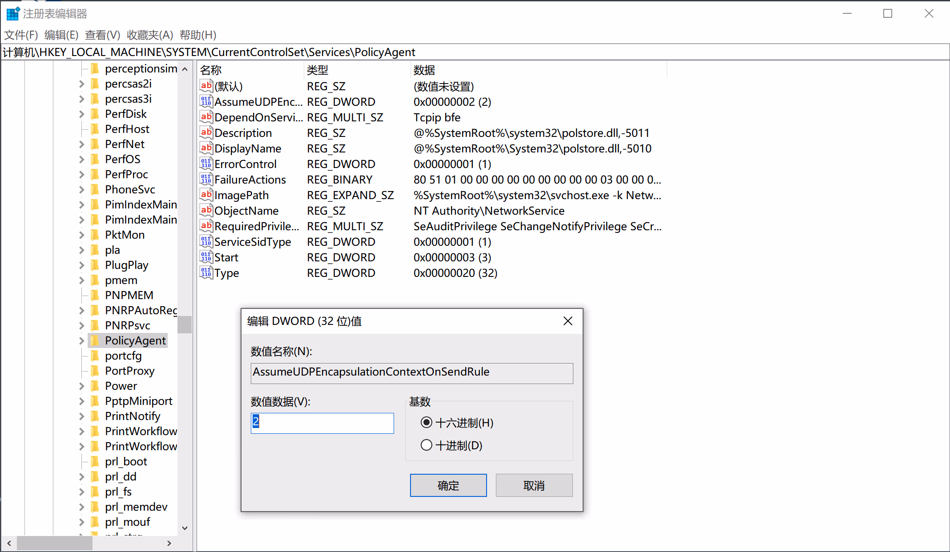This screenshot has width=950, height=552.
Task: Open the 编辑(E) menu
Action: [x=61, y=35]
